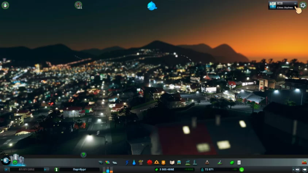This screenshot has height=173, width=308.
Task: Open Water and Sewage menu
Action: [x=134, y=162]
